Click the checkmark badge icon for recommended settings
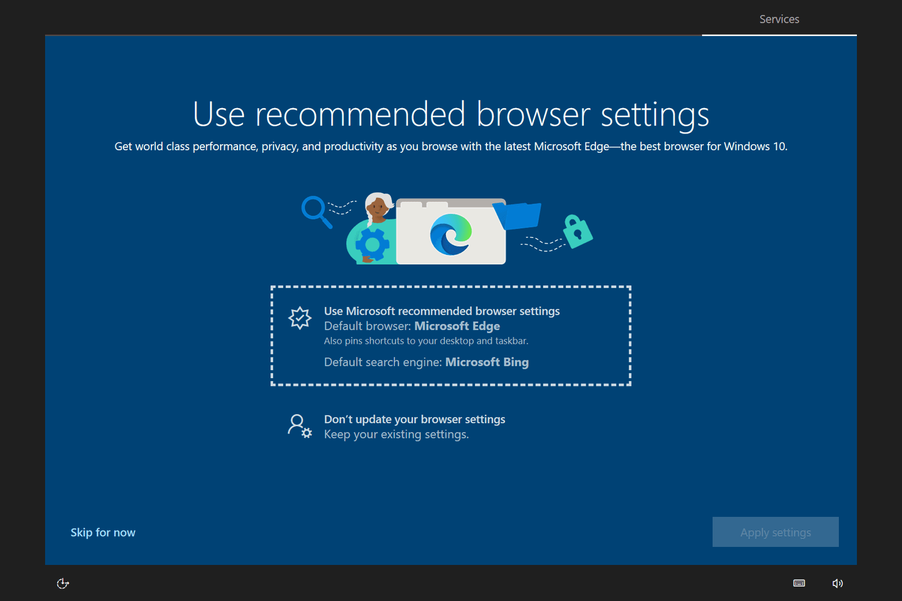The width and height of the screenshot is (902, 601). [299, 318]
